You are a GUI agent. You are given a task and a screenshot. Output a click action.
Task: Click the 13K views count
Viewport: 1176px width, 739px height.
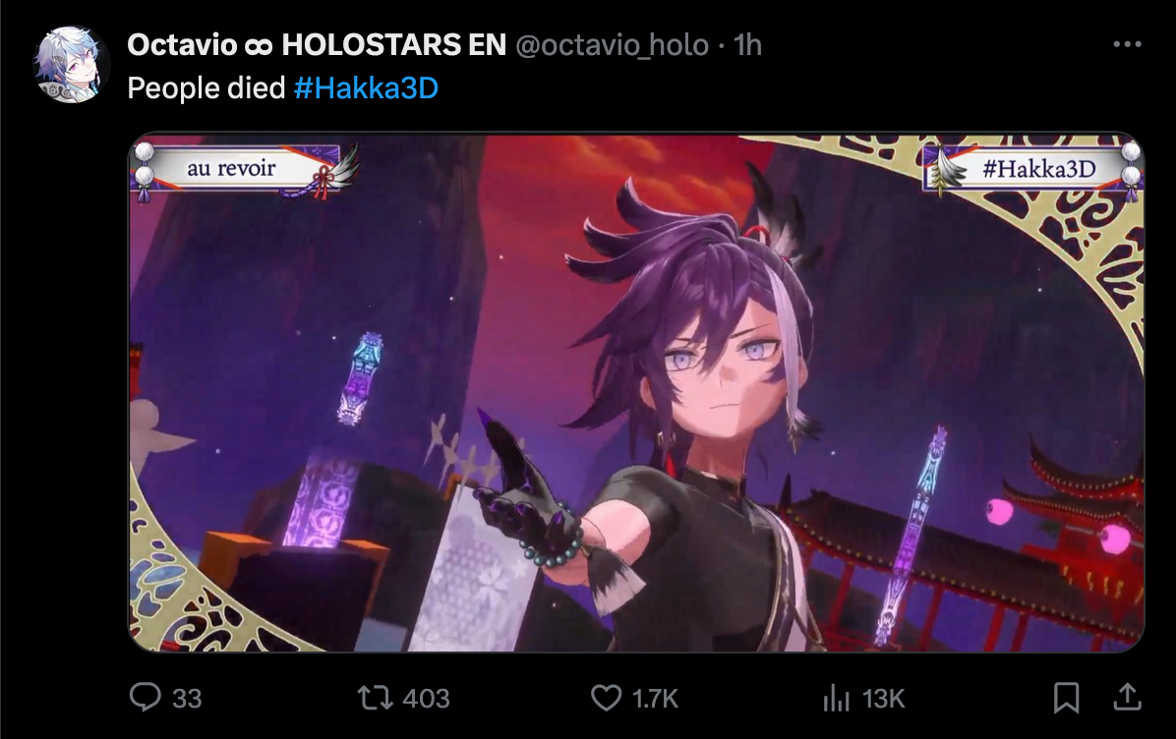coord(884,699)
